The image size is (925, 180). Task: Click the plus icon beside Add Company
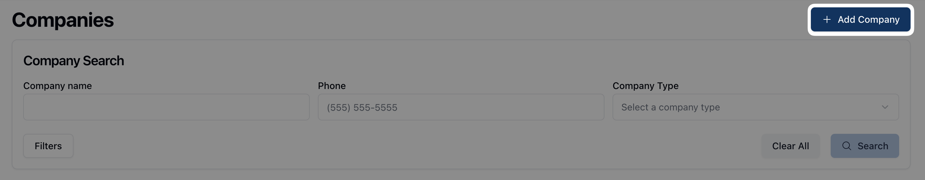pyautogui.click(x=827, y=20)
